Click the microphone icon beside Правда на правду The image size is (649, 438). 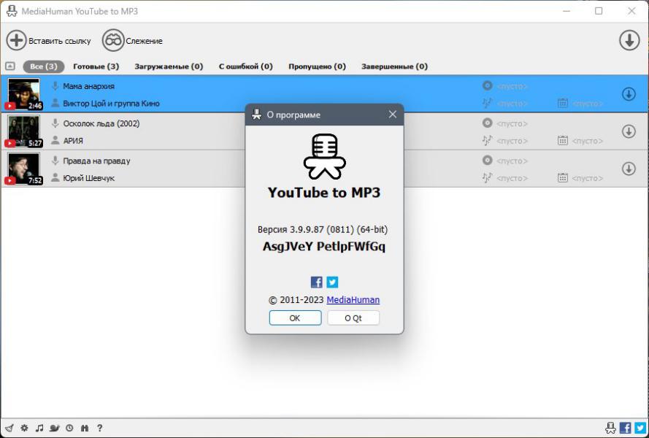click(x=55, y=160)
